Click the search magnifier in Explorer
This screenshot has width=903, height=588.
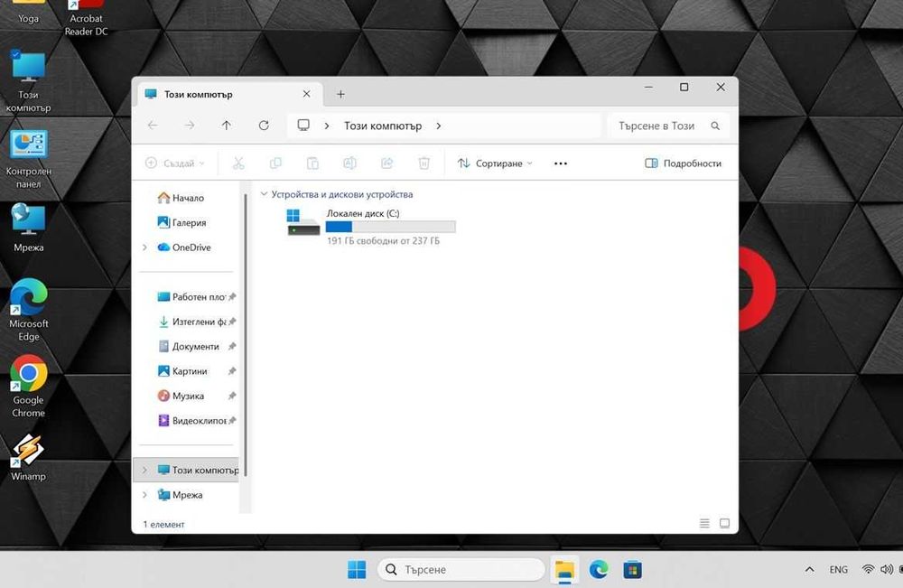715,126
